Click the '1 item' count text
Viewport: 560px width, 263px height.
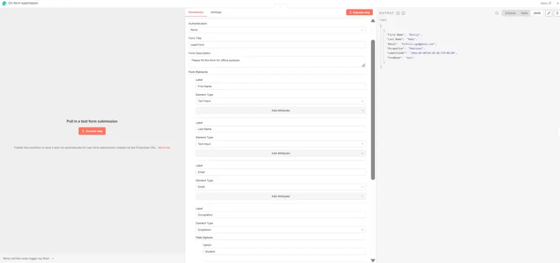point(383,20)
